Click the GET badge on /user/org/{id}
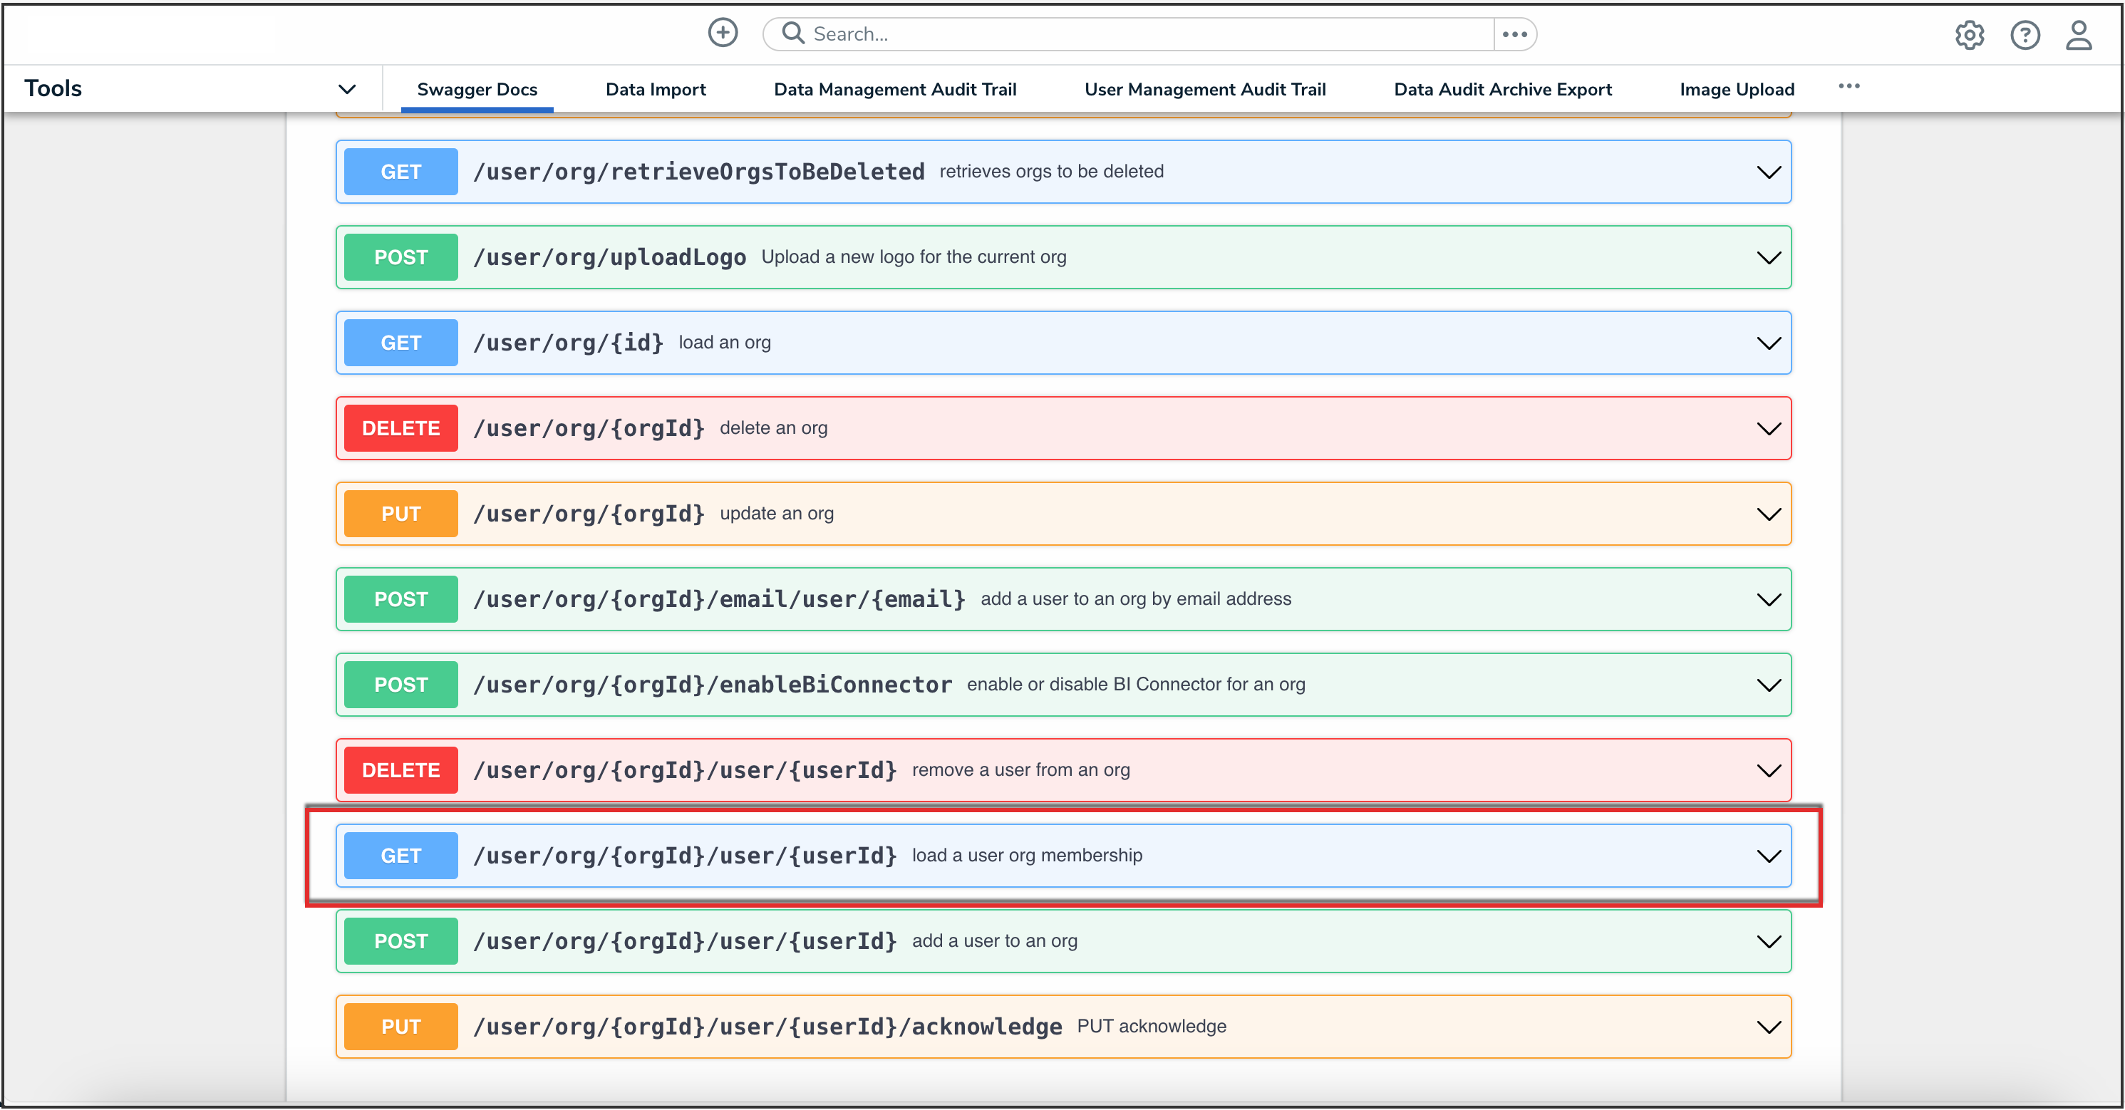Screen dimensions: 2125x1110 [x=400, y=342]
